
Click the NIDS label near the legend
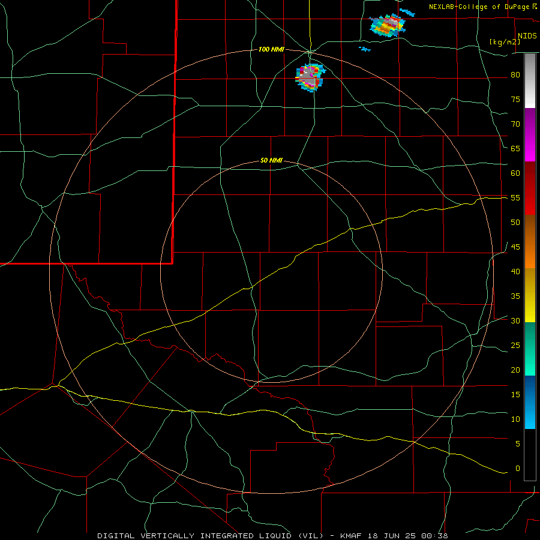tap(527, 36)
